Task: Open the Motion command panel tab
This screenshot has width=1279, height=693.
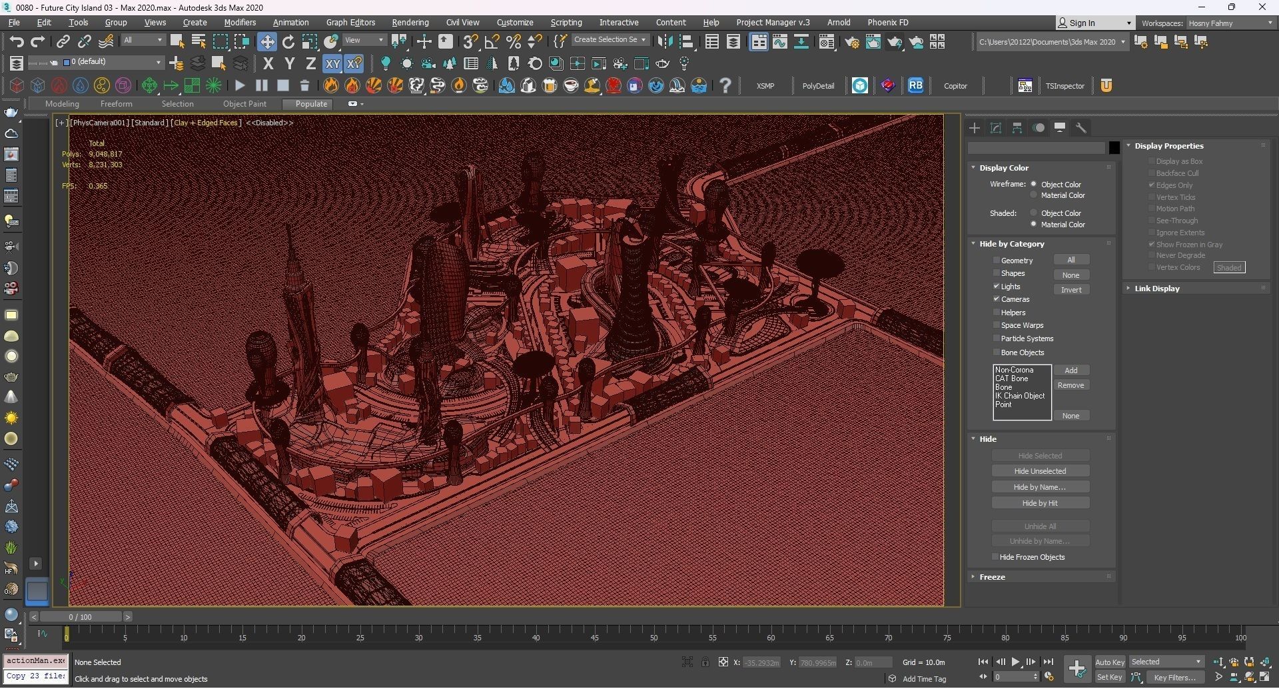Action: [x=1039, y=128]
